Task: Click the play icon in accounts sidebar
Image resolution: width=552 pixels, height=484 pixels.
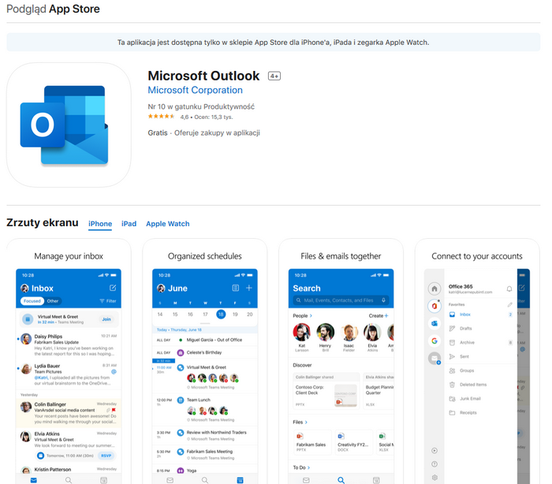Action: [x=435, y=451]
